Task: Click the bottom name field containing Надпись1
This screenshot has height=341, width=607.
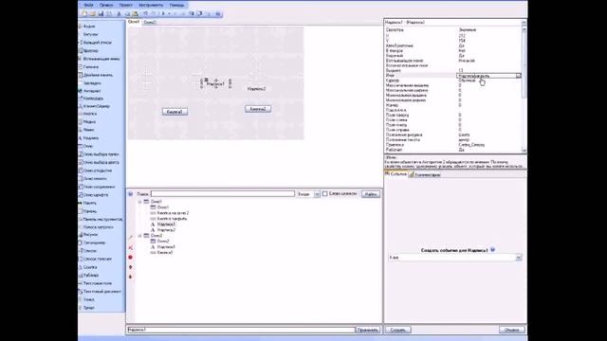Action: [241, 330]
